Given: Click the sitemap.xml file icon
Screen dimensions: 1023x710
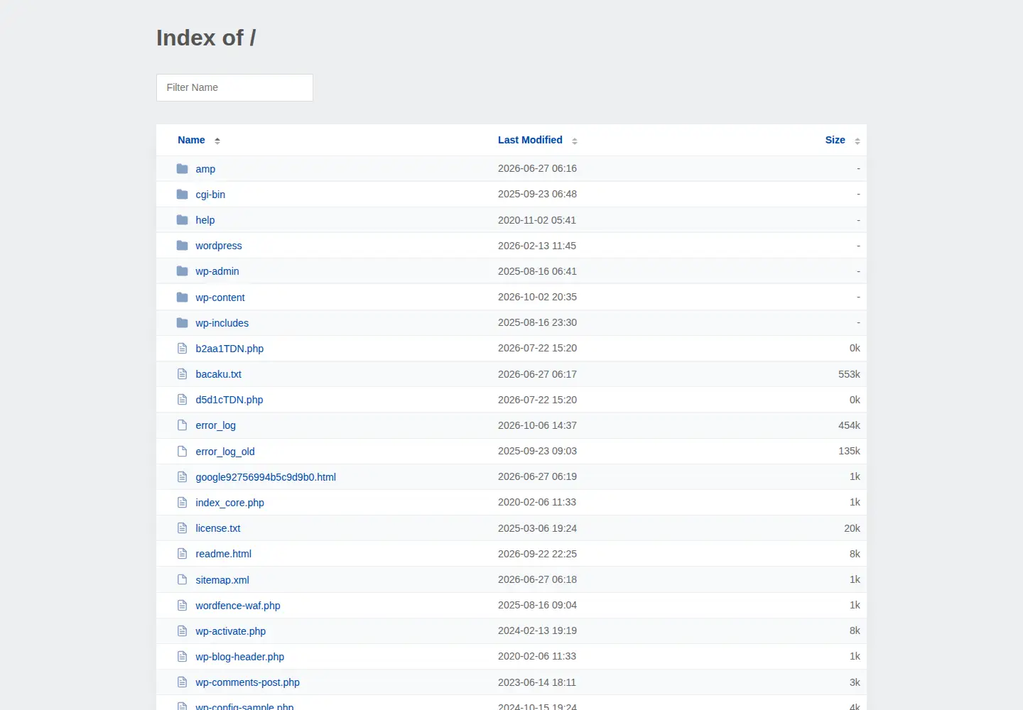Looking at the screenshot, I should 183,580.
